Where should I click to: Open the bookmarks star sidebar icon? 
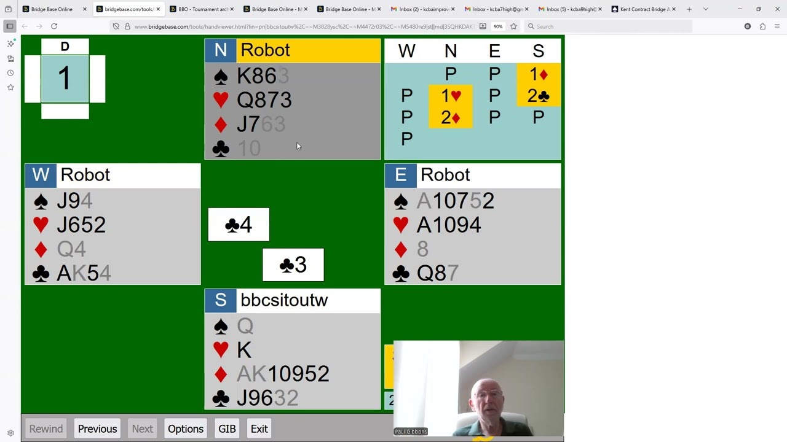10,88
